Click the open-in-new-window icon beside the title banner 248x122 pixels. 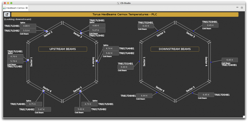click(7, 15)
